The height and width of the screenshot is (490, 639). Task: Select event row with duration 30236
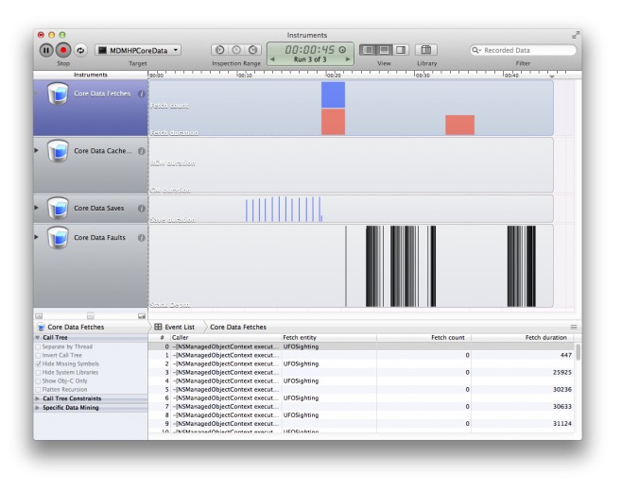362,390
